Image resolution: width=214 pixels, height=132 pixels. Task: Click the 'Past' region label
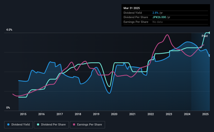click(x=205, y=36)
